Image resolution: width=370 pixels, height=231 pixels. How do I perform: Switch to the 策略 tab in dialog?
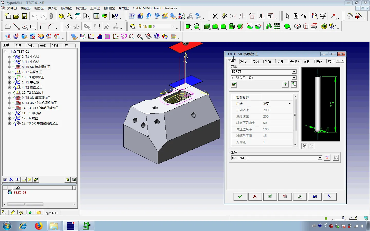pyautogui.click(x=243, y=61)
